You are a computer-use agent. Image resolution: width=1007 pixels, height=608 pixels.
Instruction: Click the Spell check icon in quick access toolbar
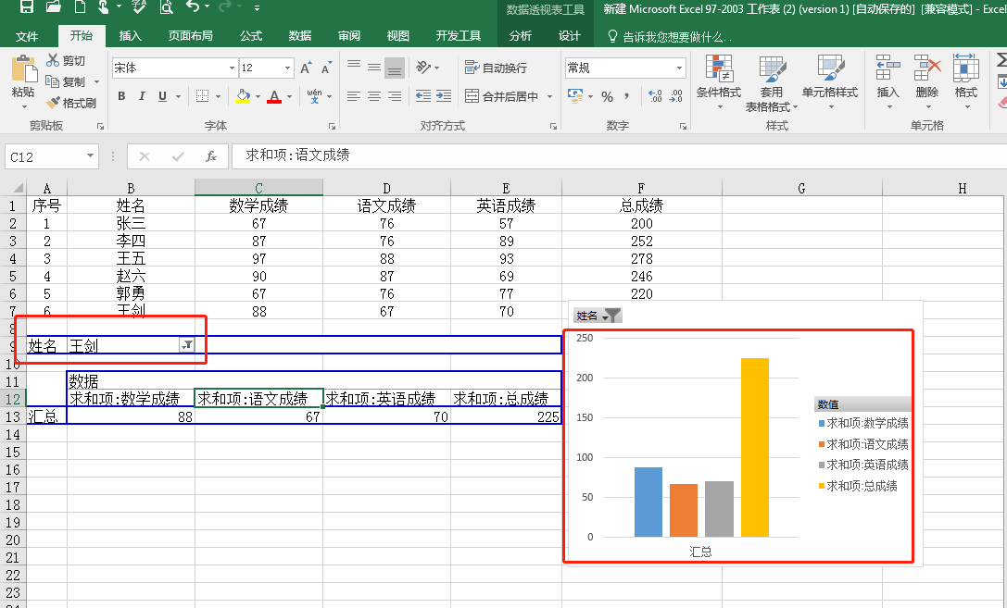tap(139, 7)
